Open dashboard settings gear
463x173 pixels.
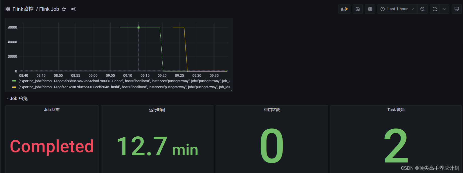(x=370, y=9)
